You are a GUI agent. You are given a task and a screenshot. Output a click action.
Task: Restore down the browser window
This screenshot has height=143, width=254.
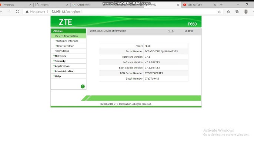coord(247,4)
